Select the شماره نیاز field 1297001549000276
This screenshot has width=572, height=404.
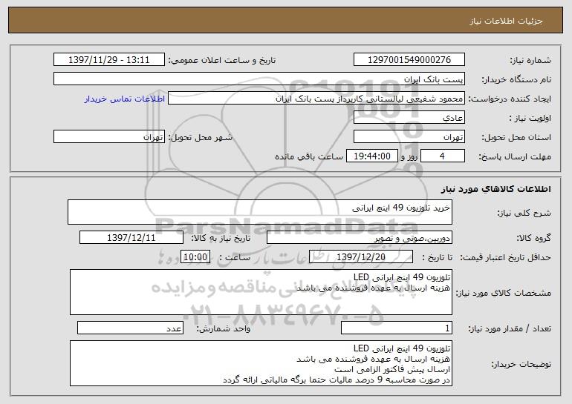pos(409,60)
